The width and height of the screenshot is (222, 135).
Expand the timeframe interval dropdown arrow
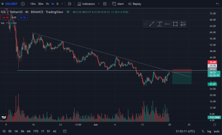pos(62,4)
